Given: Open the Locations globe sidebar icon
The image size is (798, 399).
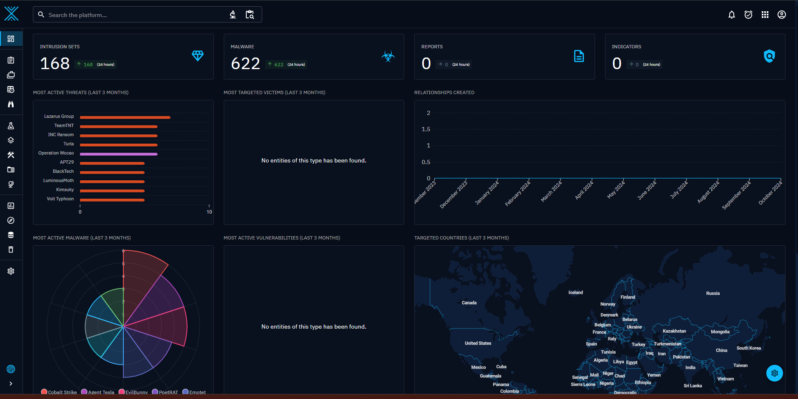Looking at the screenshot, I should [11, 184].
